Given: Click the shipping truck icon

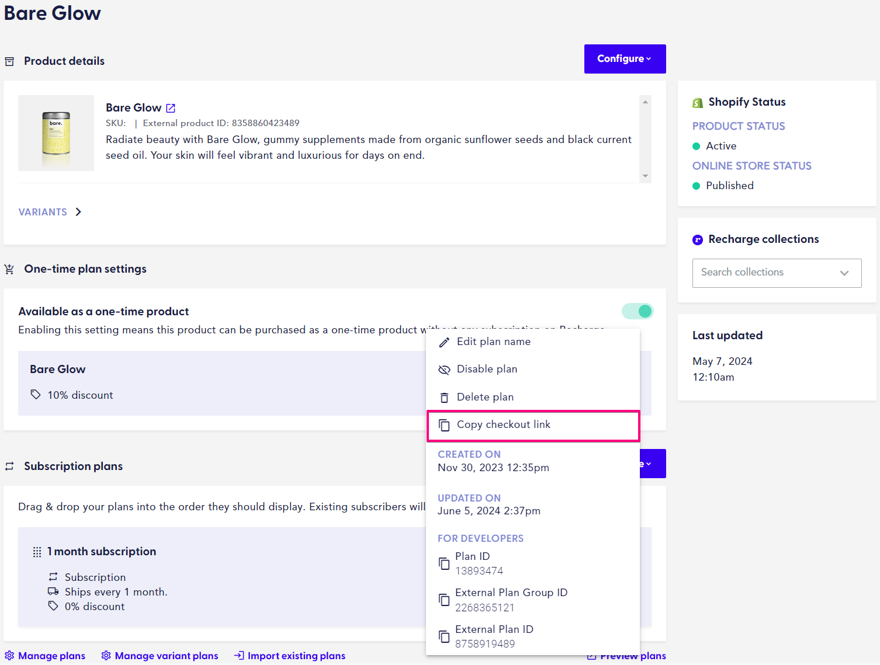Looking at the screenshot, I should pyautogui.click(x=53, y=591).
